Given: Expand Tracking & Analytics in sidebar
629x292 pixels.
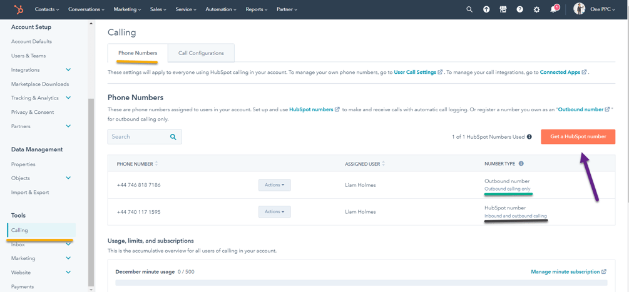Looking at the screenshot, I should point(68,98).
